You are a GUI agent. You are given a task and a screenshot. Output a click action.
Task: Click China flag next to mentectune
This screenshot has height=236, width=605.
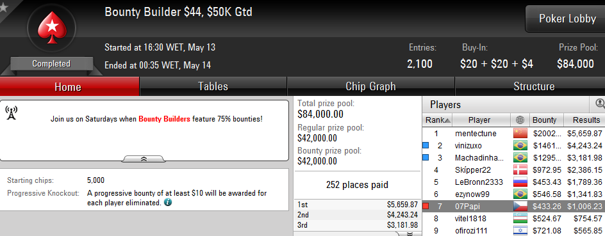(x=520, y=134)
